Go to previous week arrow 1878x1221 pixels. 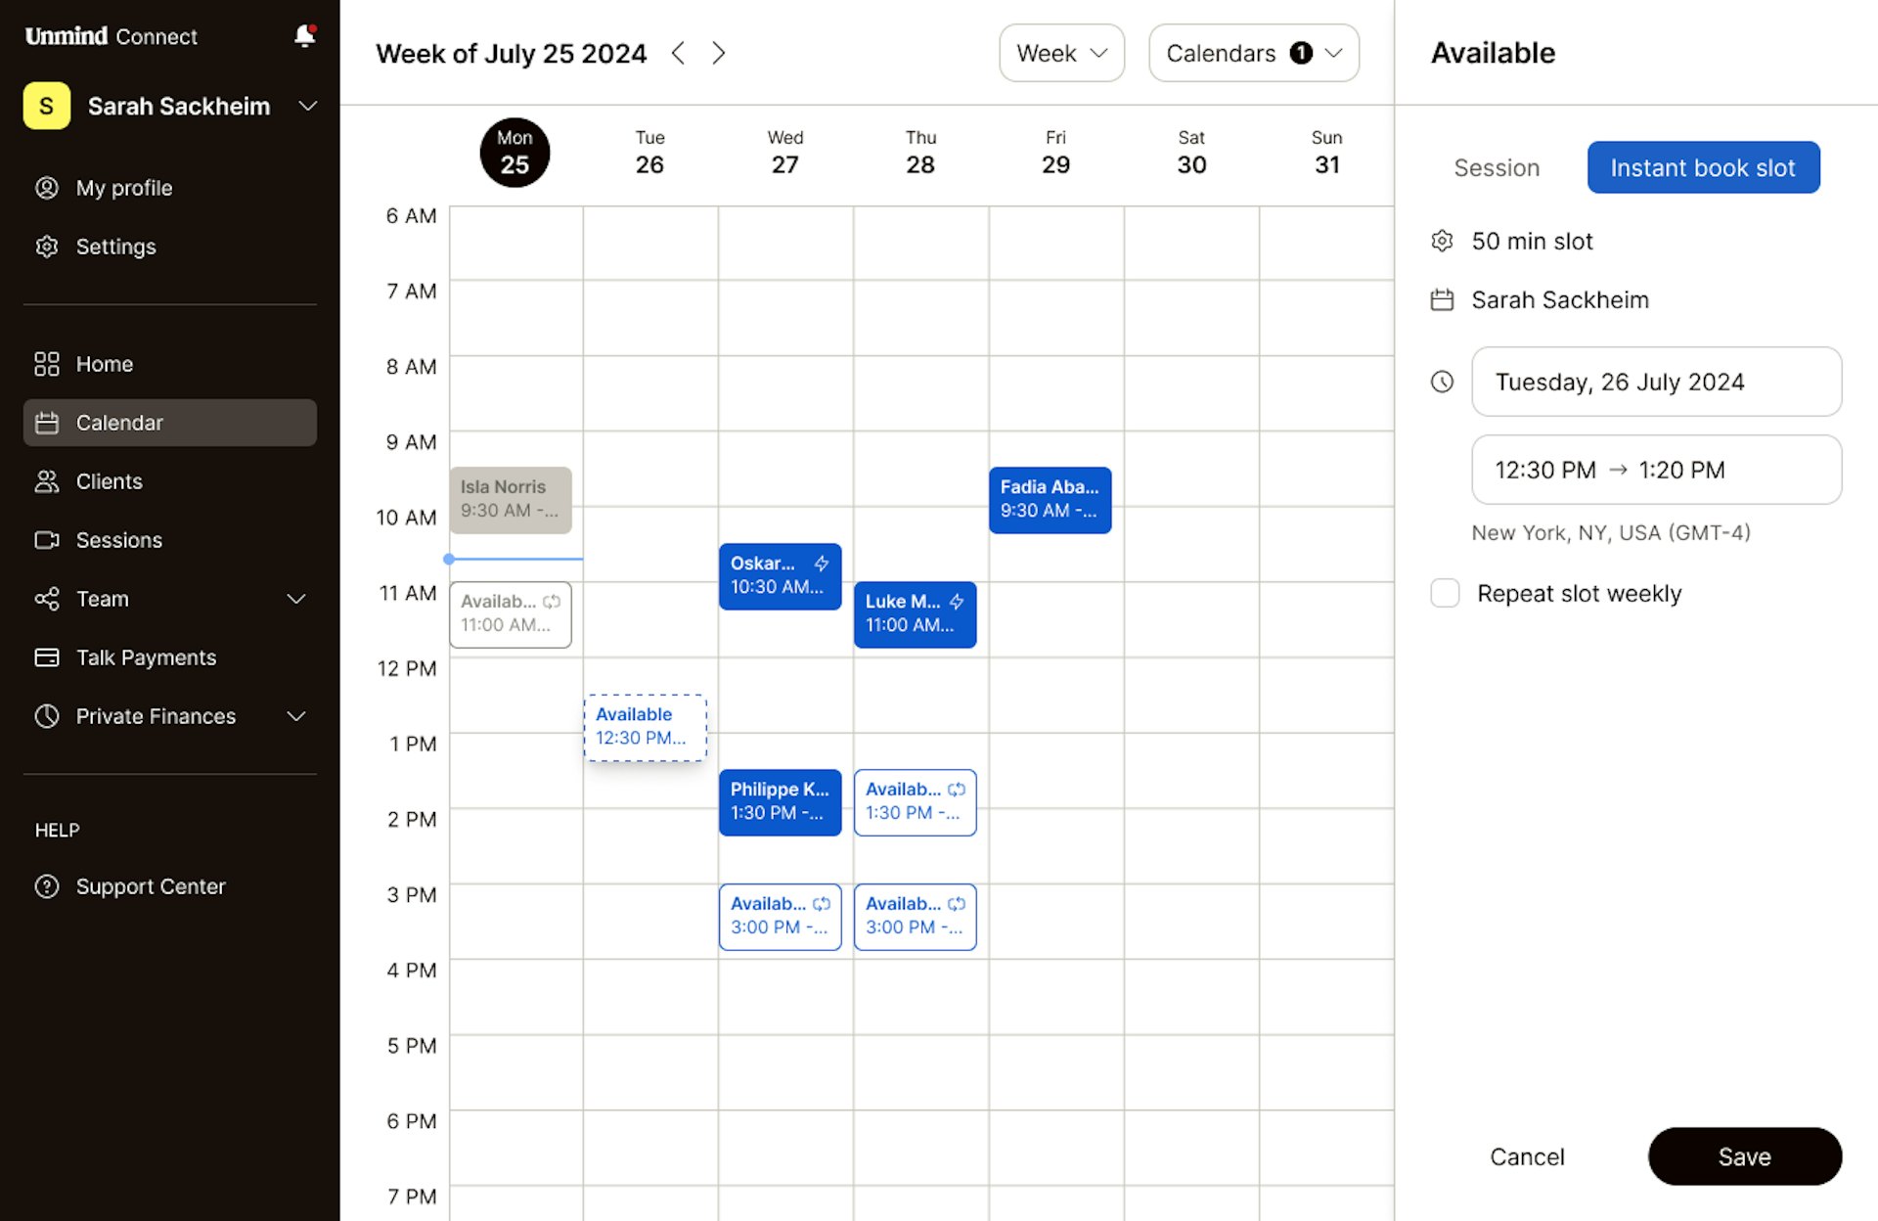coord(678,53)
